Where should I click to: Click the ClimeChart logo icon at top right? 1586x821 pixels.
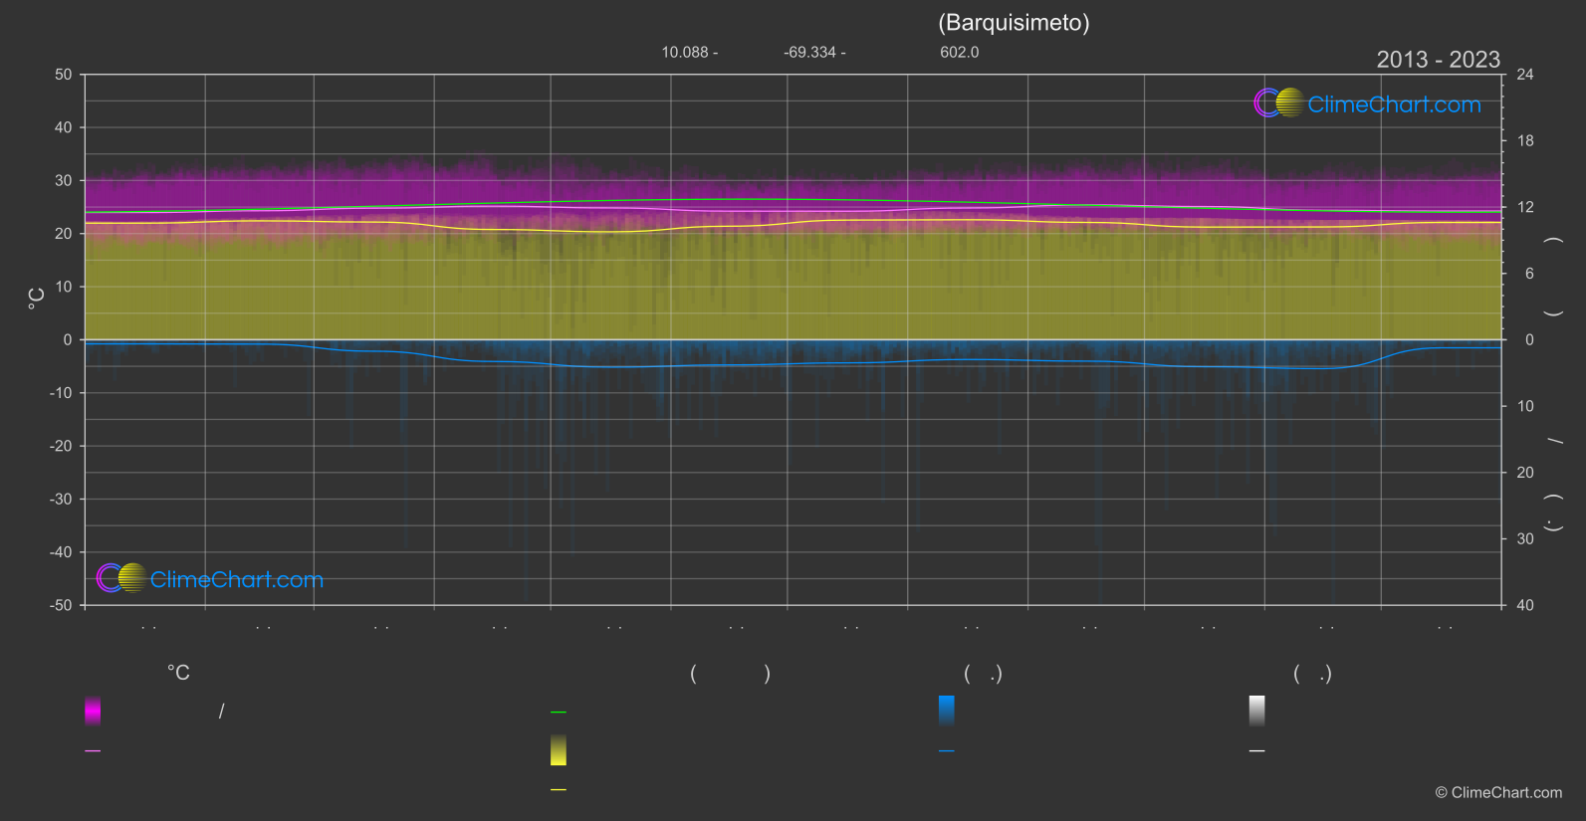point(1278,103)
